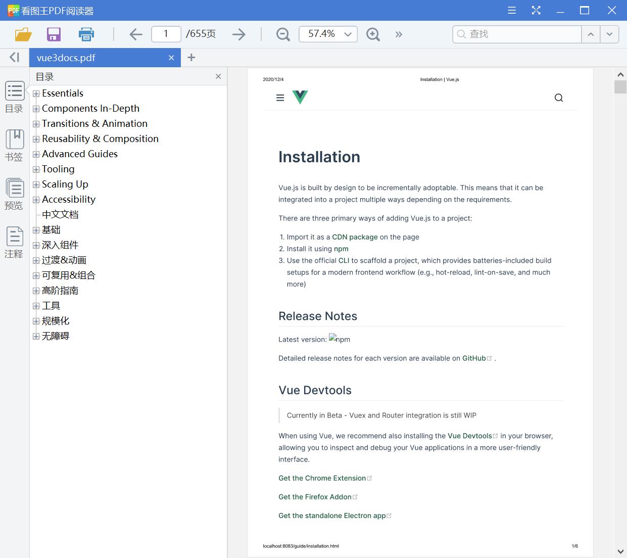Open the zoom percentage dropdown
The image size is (627, 558).
pos(347,34)
